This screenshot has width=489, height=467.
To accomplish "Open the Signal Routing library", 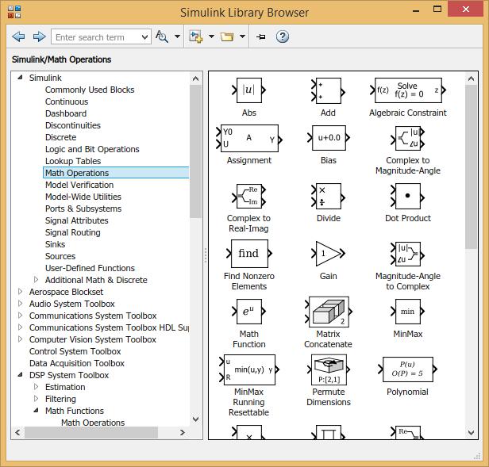I will [x=73, y=232].
